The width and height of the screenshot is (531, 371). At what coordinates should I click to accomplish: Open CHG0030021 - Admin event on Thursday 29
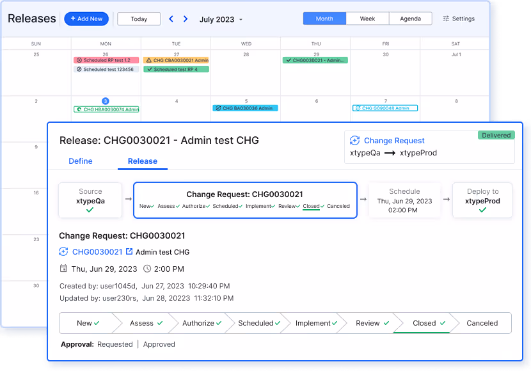click(x=315, y=60)
